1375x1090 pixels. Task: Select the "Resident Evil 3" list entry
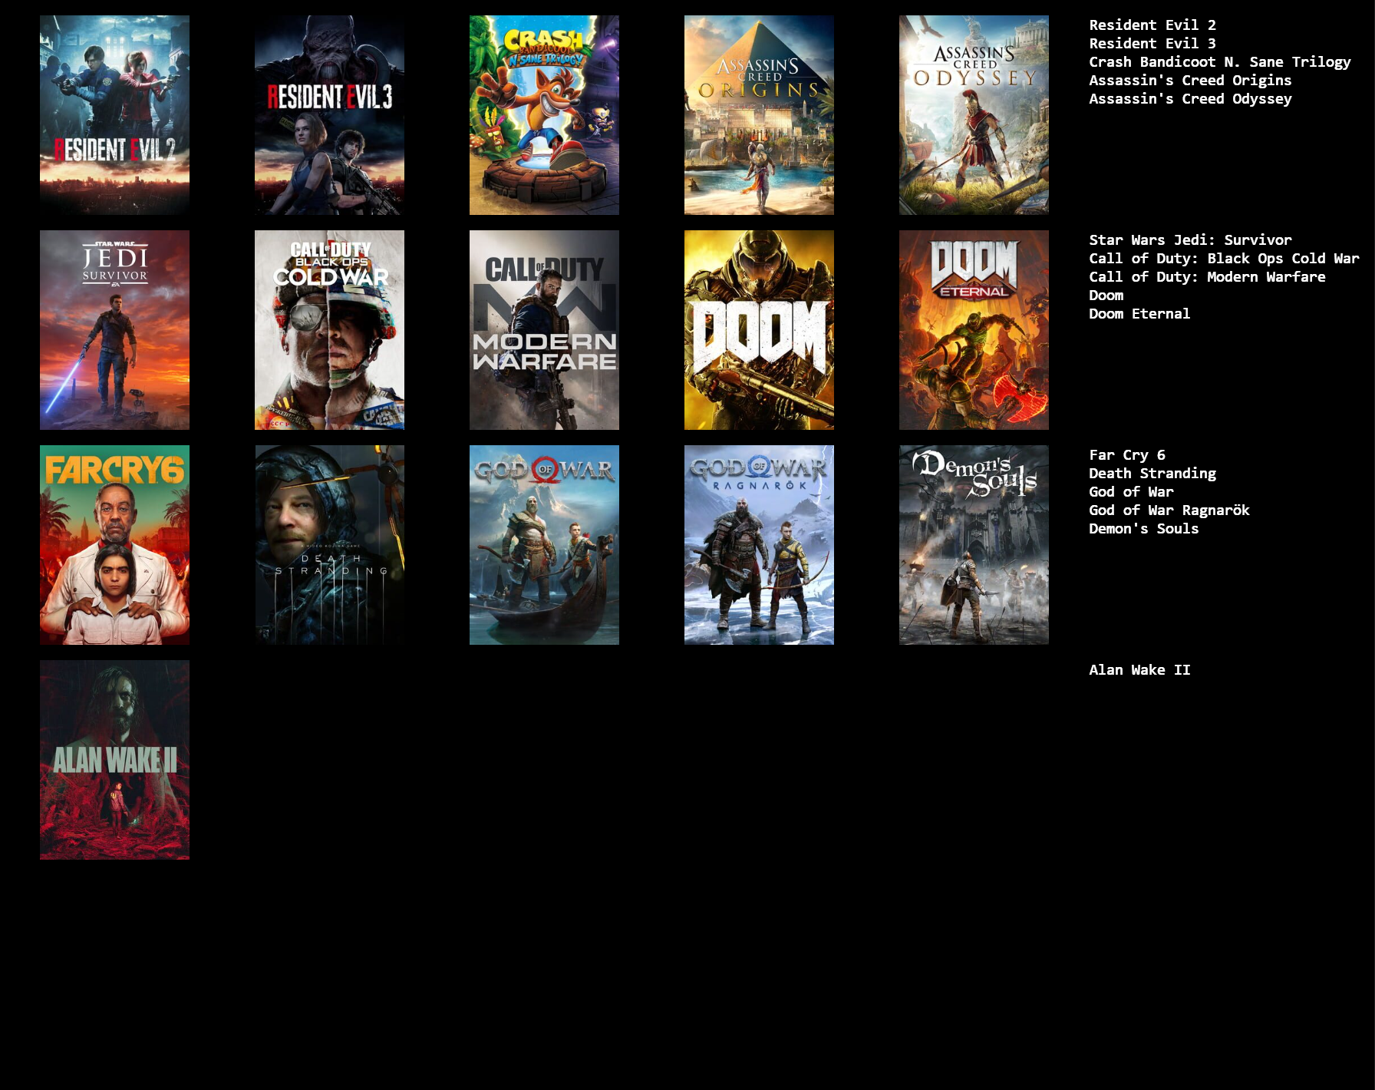1152,44
